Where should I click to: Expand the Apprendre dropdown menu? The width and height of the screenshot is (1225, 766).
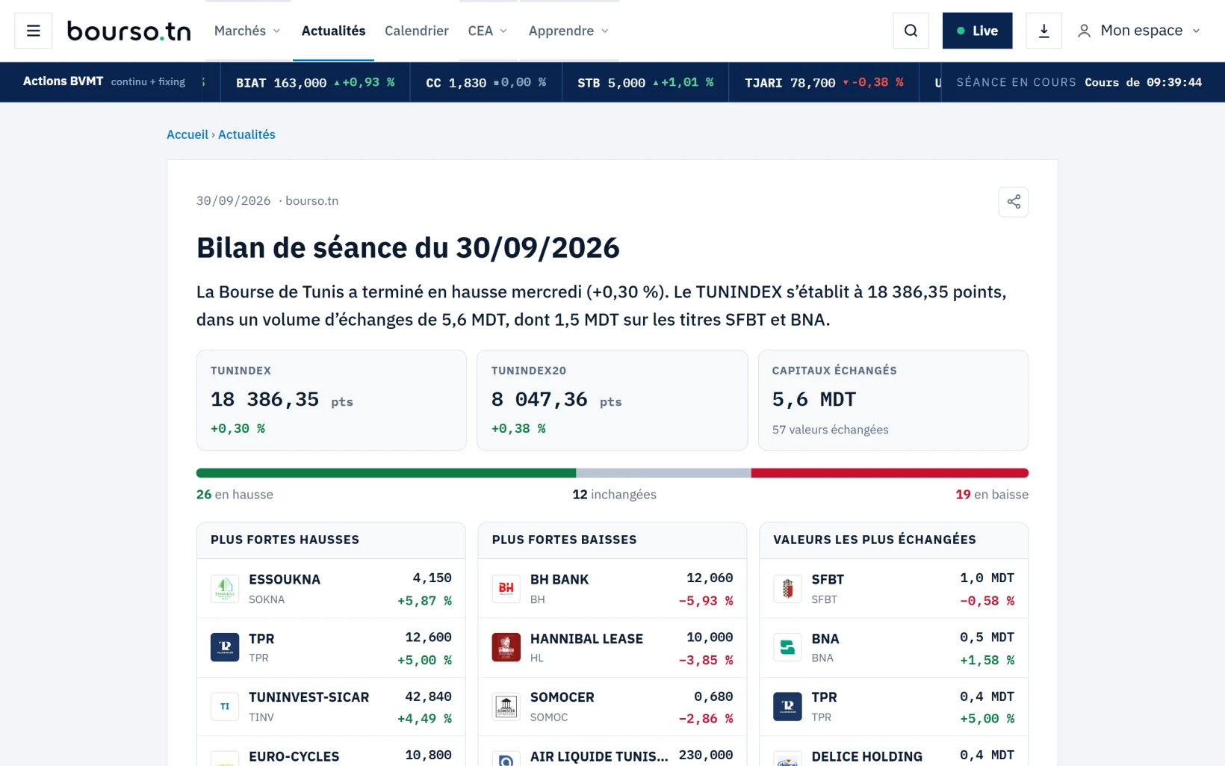[569, 31]
